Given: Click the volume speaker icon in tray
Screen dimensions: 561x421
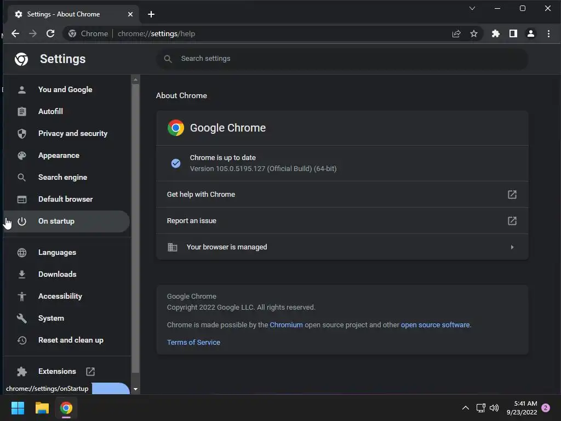Looking at the screenshot, I should (x=494, y=408).
